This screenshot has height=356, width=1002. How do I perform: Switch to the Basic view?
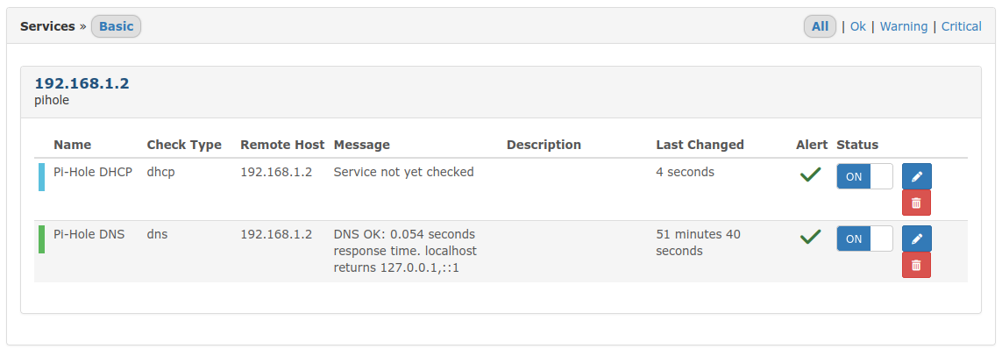click(x=117, y=26)
